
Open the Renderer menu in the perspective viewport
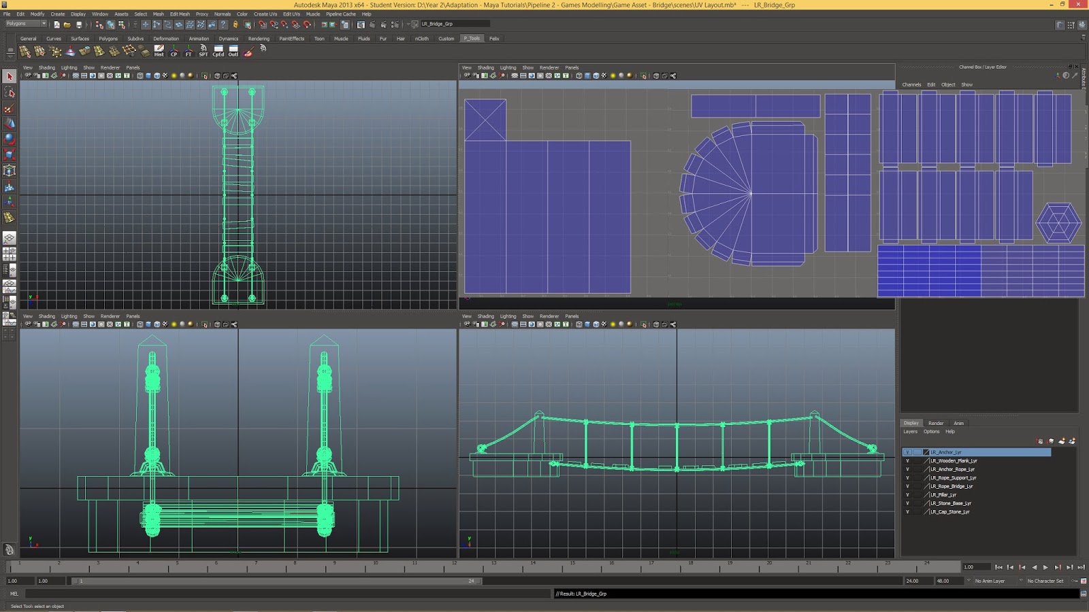point(549,316)
